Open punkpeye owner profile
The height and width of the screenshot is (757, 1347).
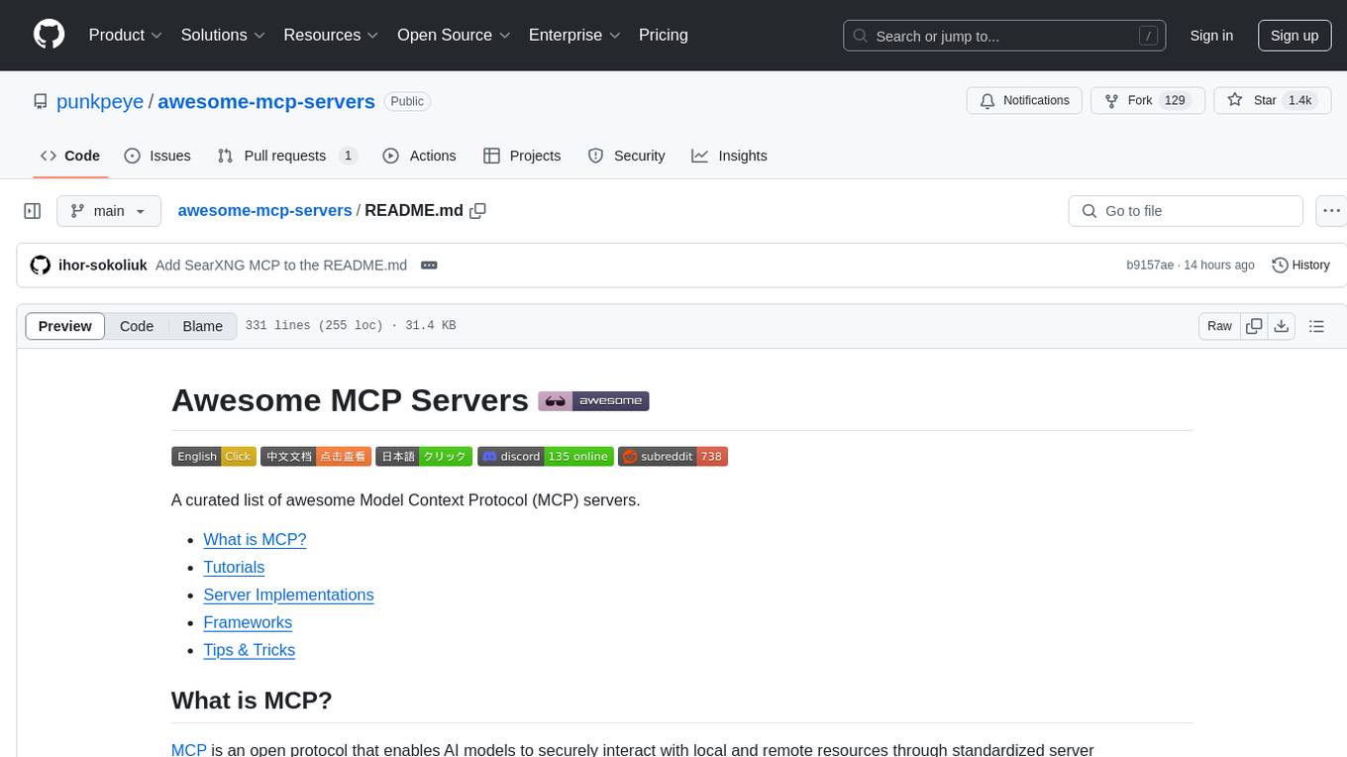(x=100, y=101)
